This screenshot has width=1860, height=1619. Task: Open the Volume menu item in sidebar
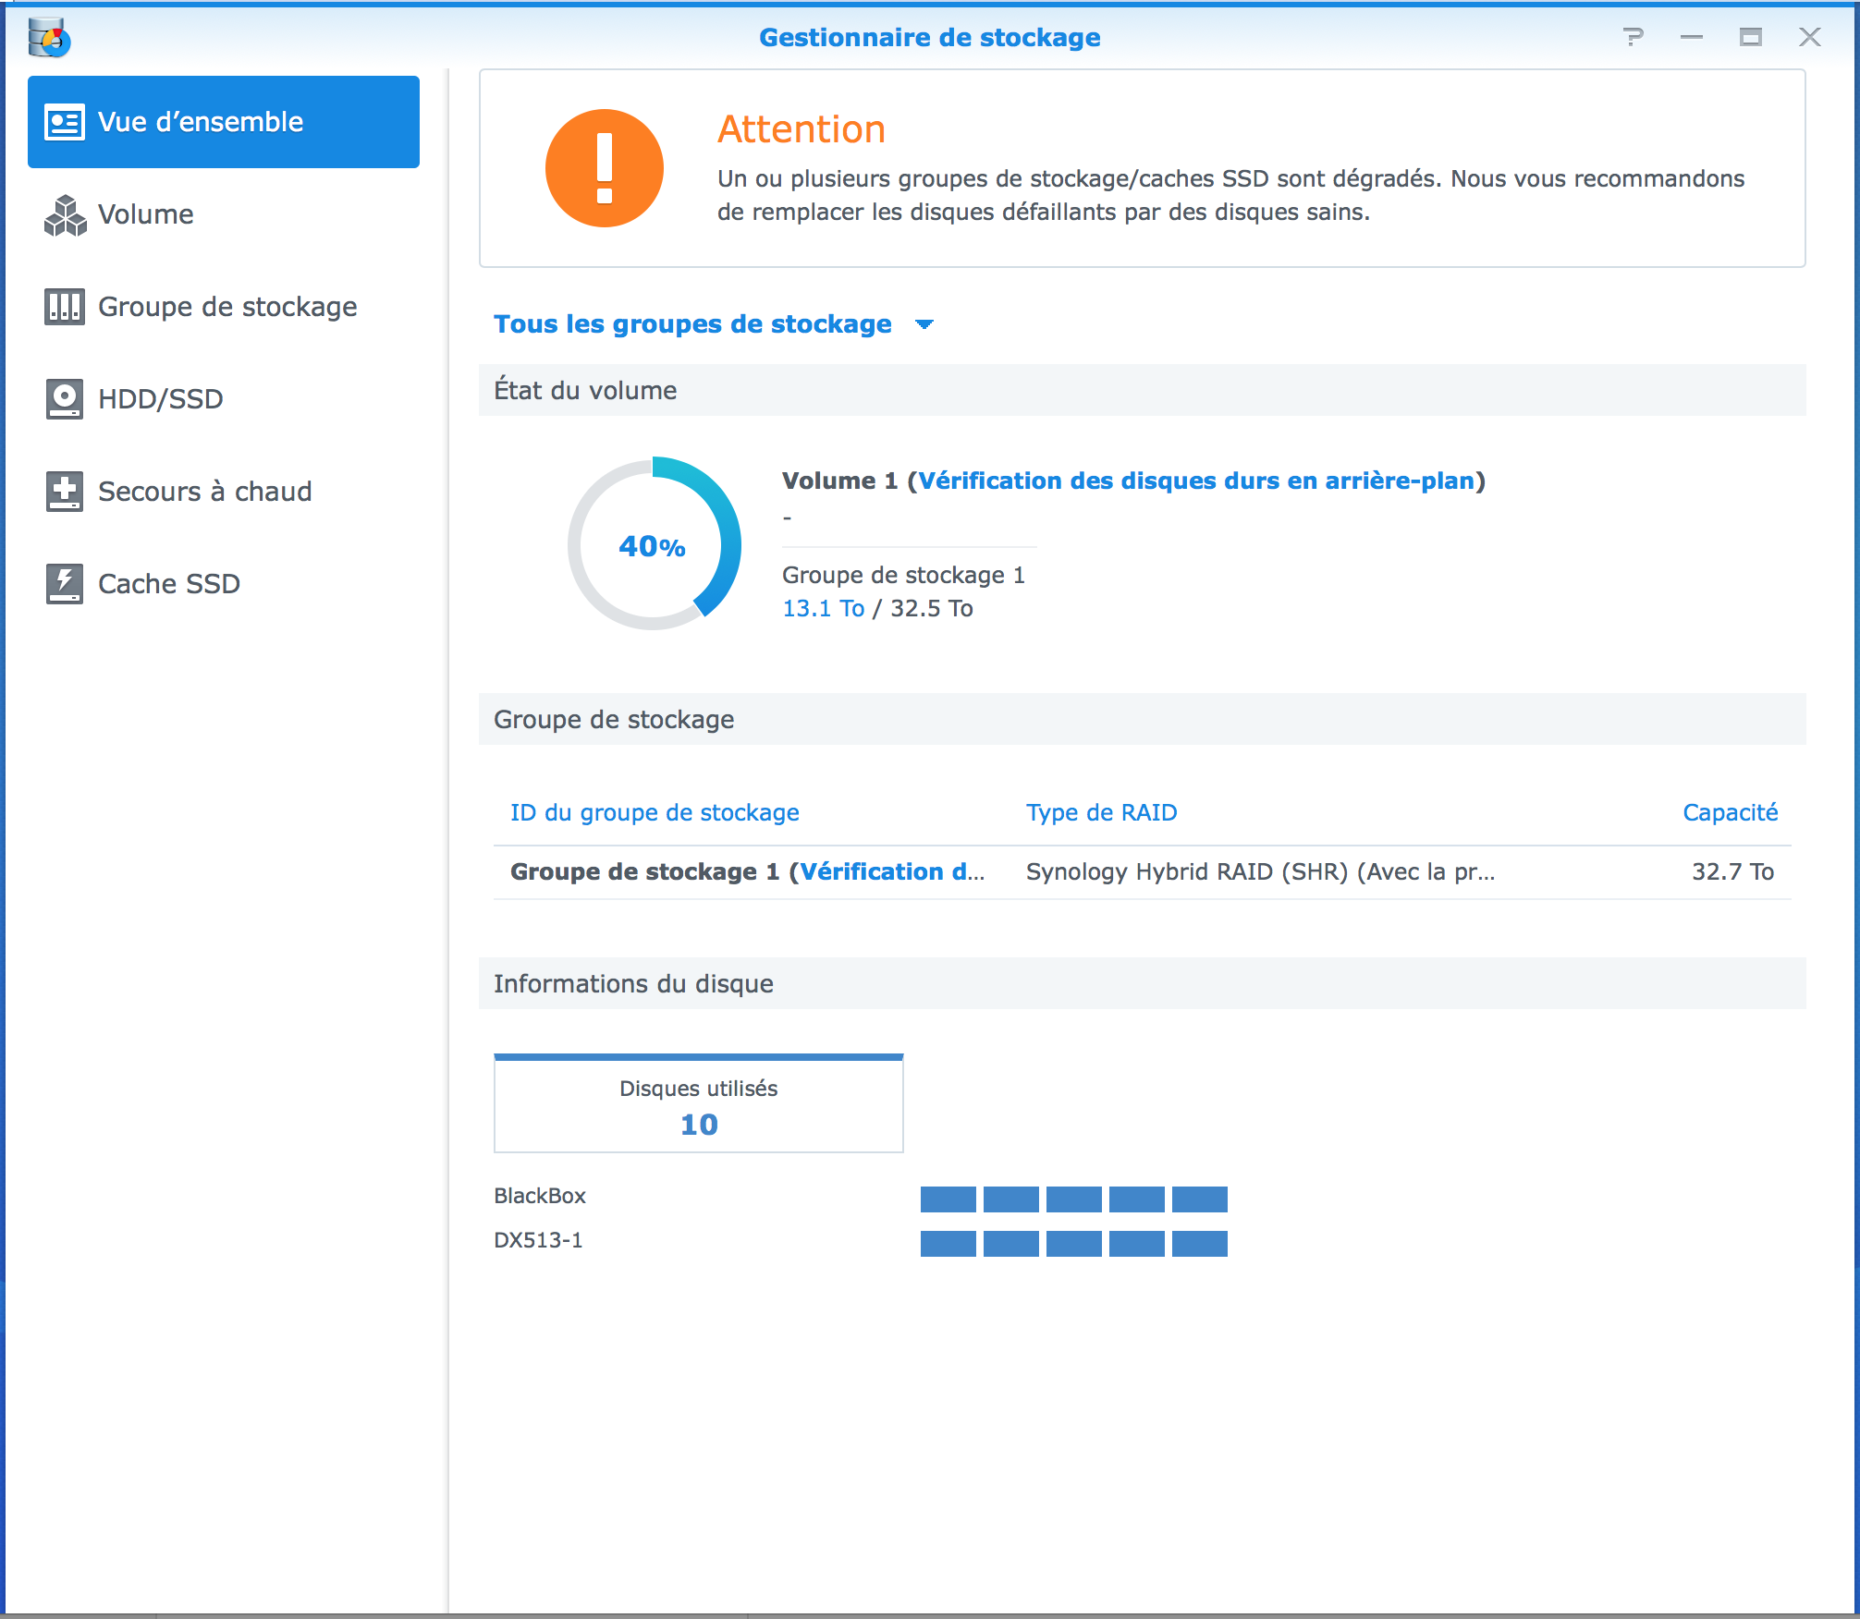tap(146, 214)
